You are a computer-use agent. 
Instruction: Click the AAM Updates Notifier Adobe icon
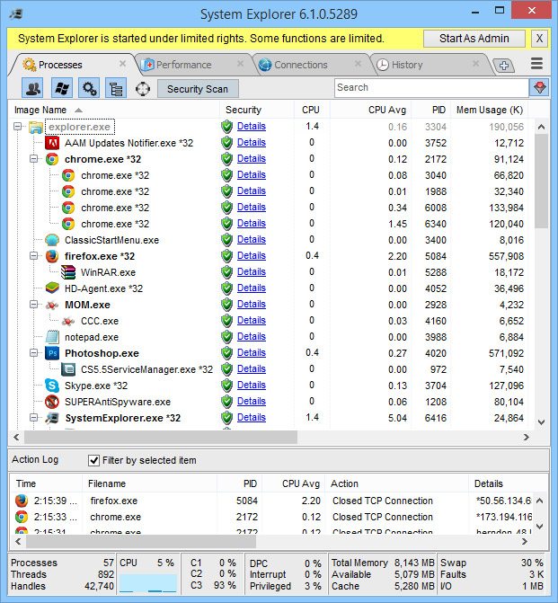[52, 143]
